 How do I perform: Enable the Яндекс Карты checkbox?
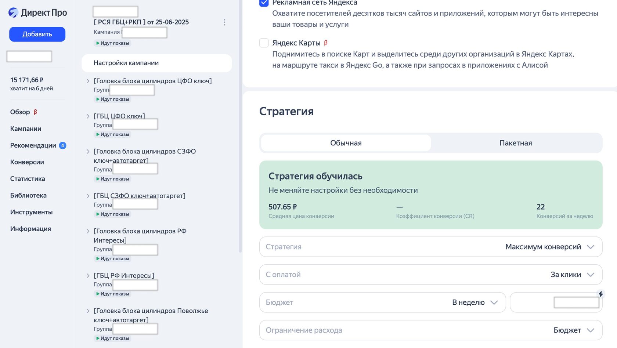264,43
